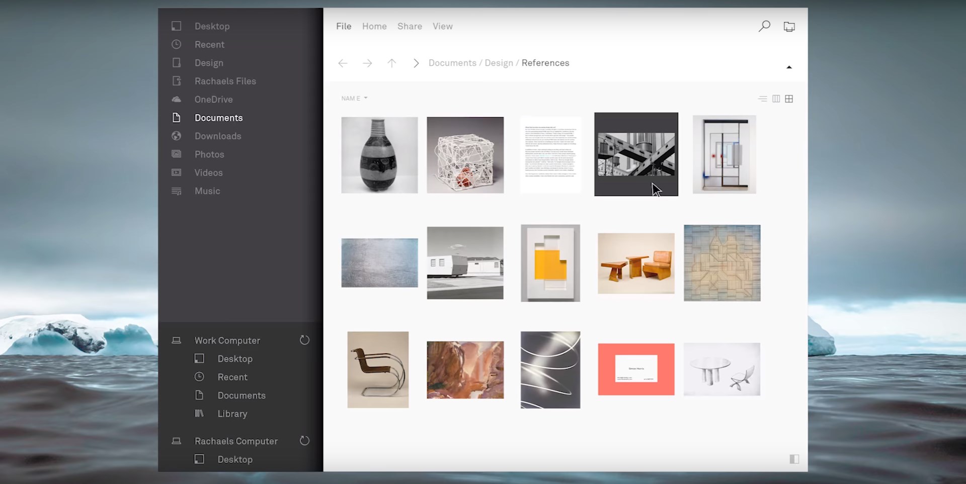Open the File menu
The width and height of the screenshot is (966, 484).
pyautogui.click(x=344, y=26)
